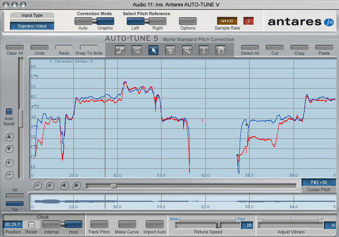Click the 44100 sample rate display

(x=227, y=21)
